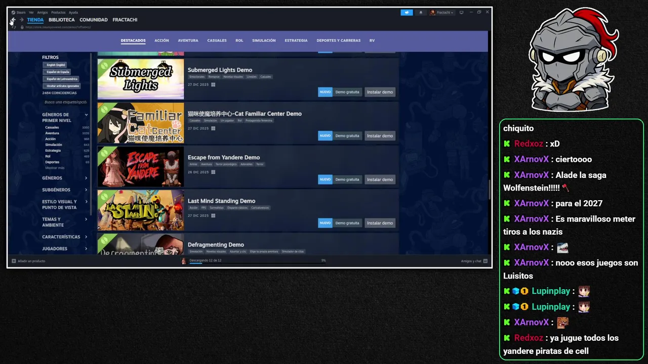This screenshot has height=364, width=648.
Task: Expand the CARACTERÍSTICAS section
Action: (65, 237)
